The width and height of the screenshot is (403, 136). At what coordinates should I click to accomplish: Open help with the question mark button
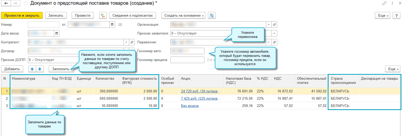[x=396, y=15]
